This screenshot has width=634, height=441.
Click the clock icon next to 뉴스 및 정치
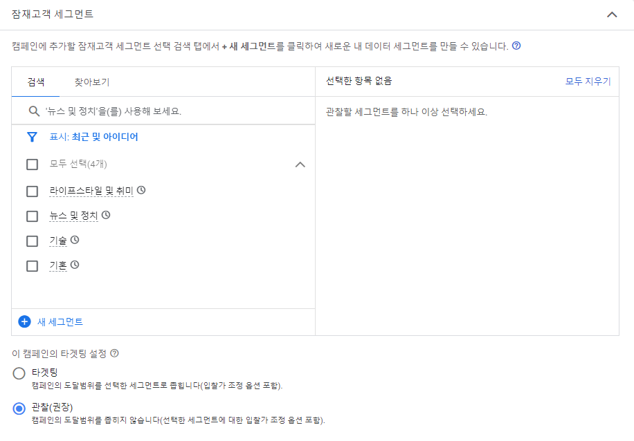(106, 215)
